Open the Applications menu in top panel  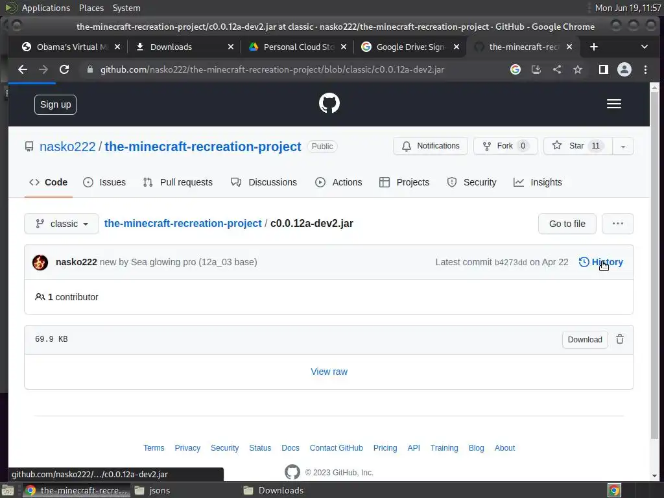click(45, 8)
